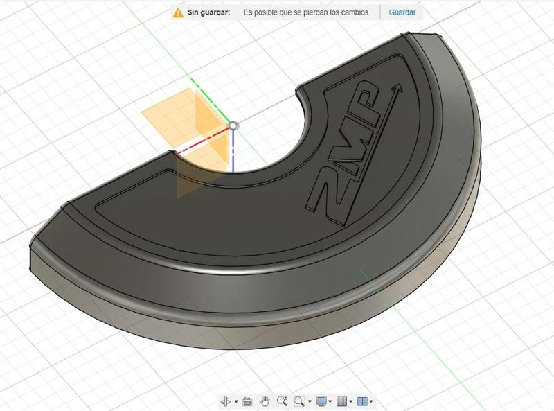Click the Zoom Window magnifier icon
The width and height of the screenshot is (554, 411).
tap(299, 401)
